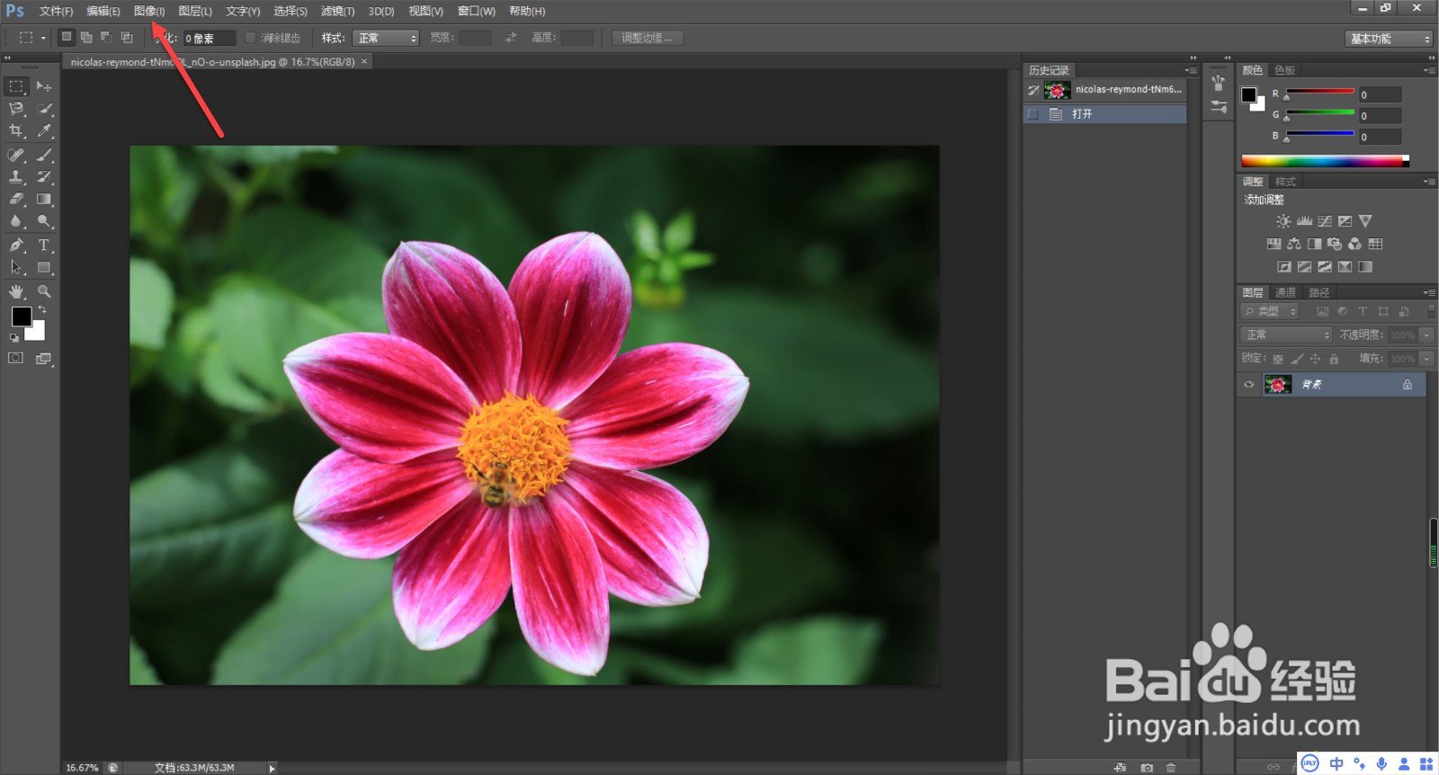Select the Rectangular Marquee tool
The image size is (1439, 775).
(x=16, y=86)
